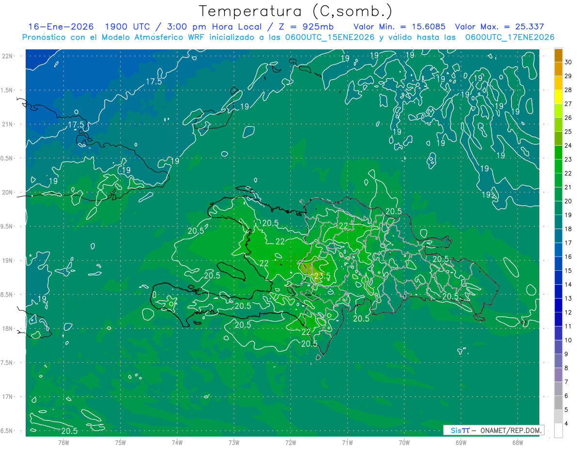The width and height of the screenshot is (581, 449).
Task: Click the '19N' latitude axis label
Action: tap(7, 261)
